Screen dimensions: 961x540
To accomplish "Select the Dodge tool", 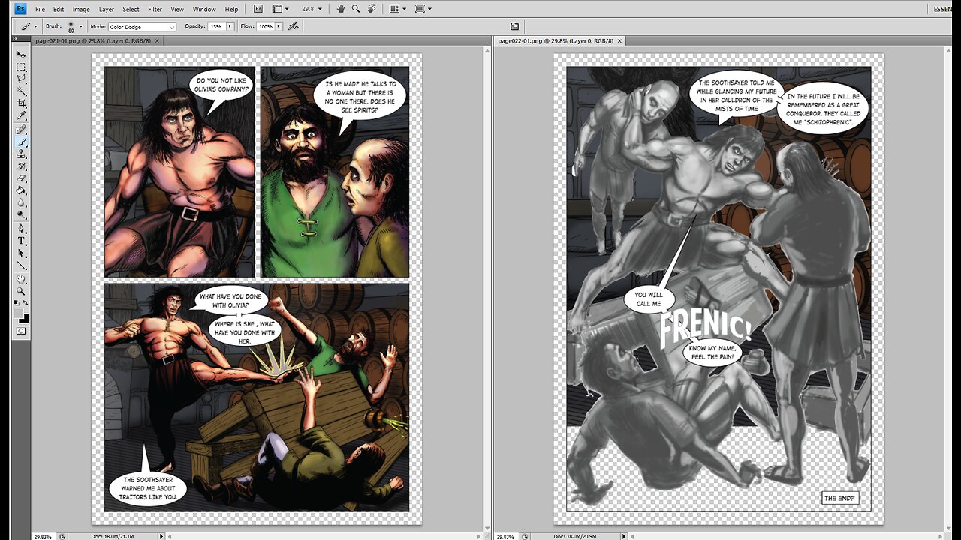I will pos(21,214).
